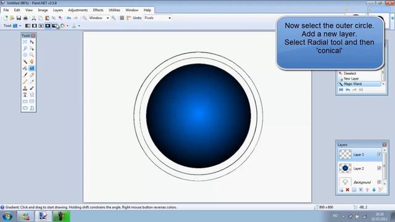Click the Deselect toolbar icon

60,18
